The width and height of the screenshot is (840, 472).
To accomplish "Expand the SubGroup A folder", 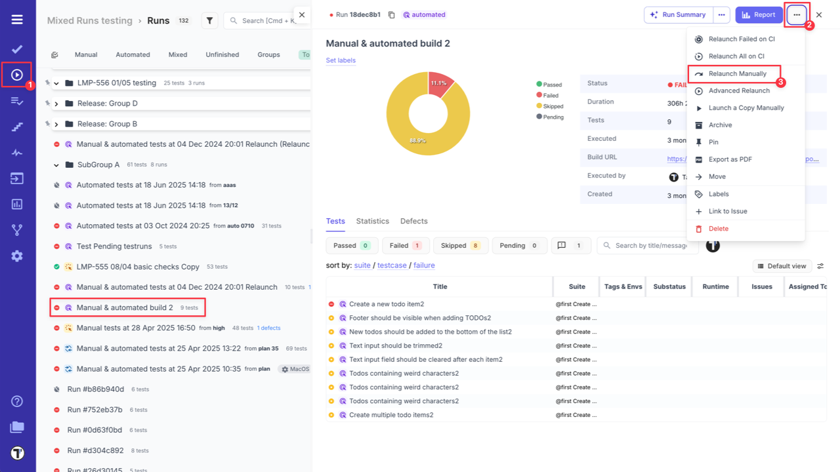I will click(x=56, y=165).
